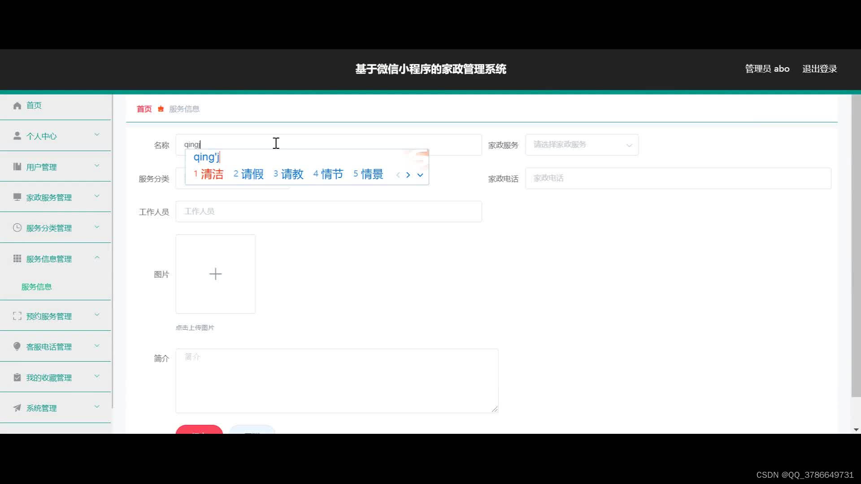Open 我的收藏管理 sidebar menu item

click(56, 377)
